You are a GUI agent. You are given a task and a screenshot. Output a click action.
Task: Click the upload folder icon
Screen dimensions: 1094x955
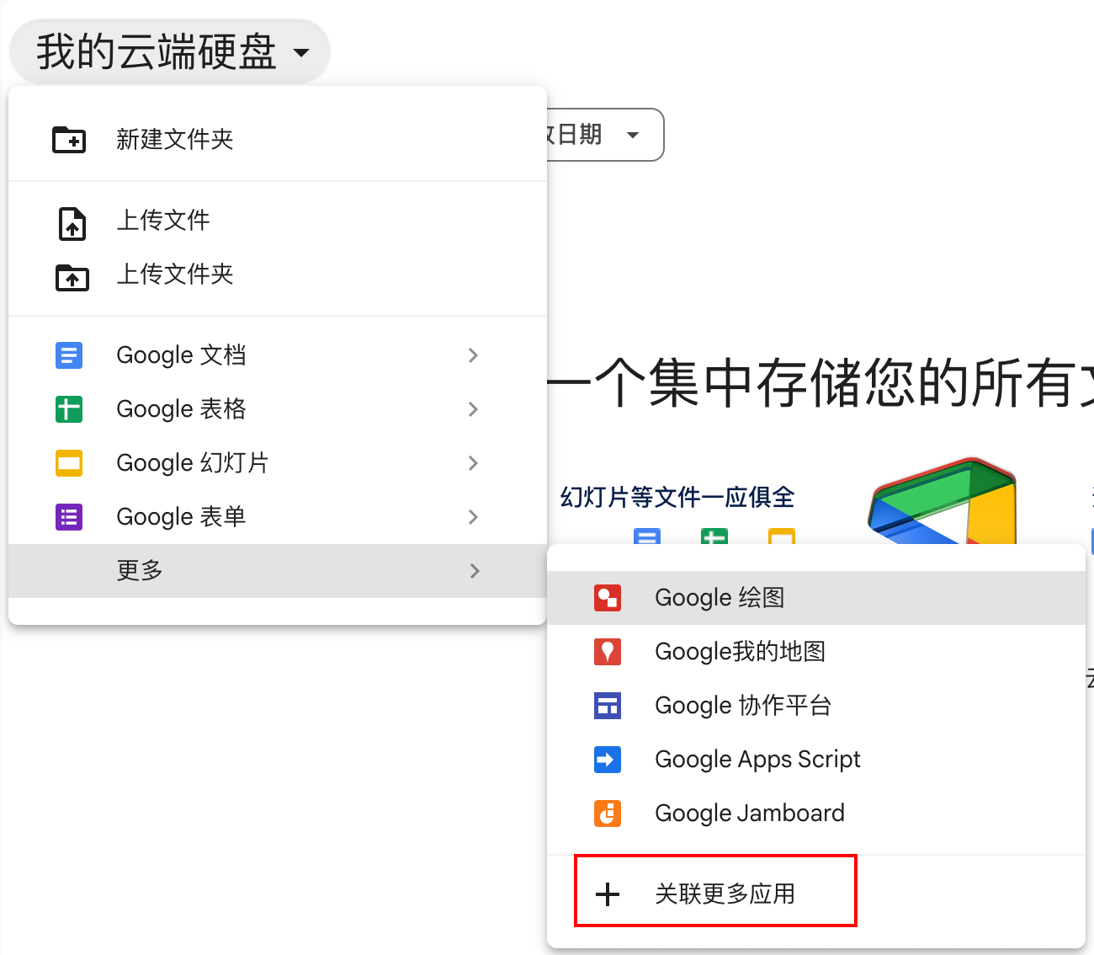pos(72,277)
